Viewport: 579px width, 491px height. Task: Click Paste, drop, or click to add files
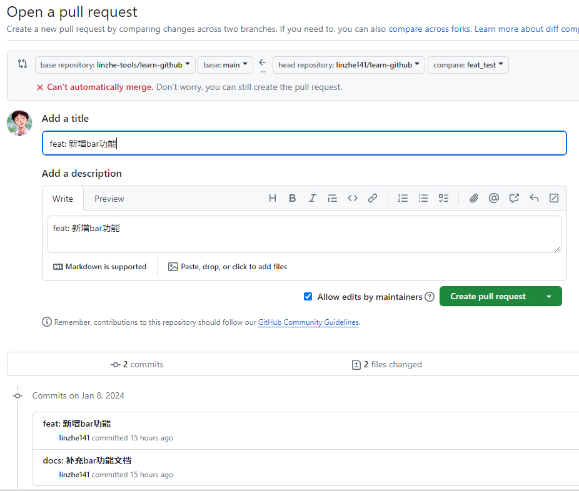228,267
